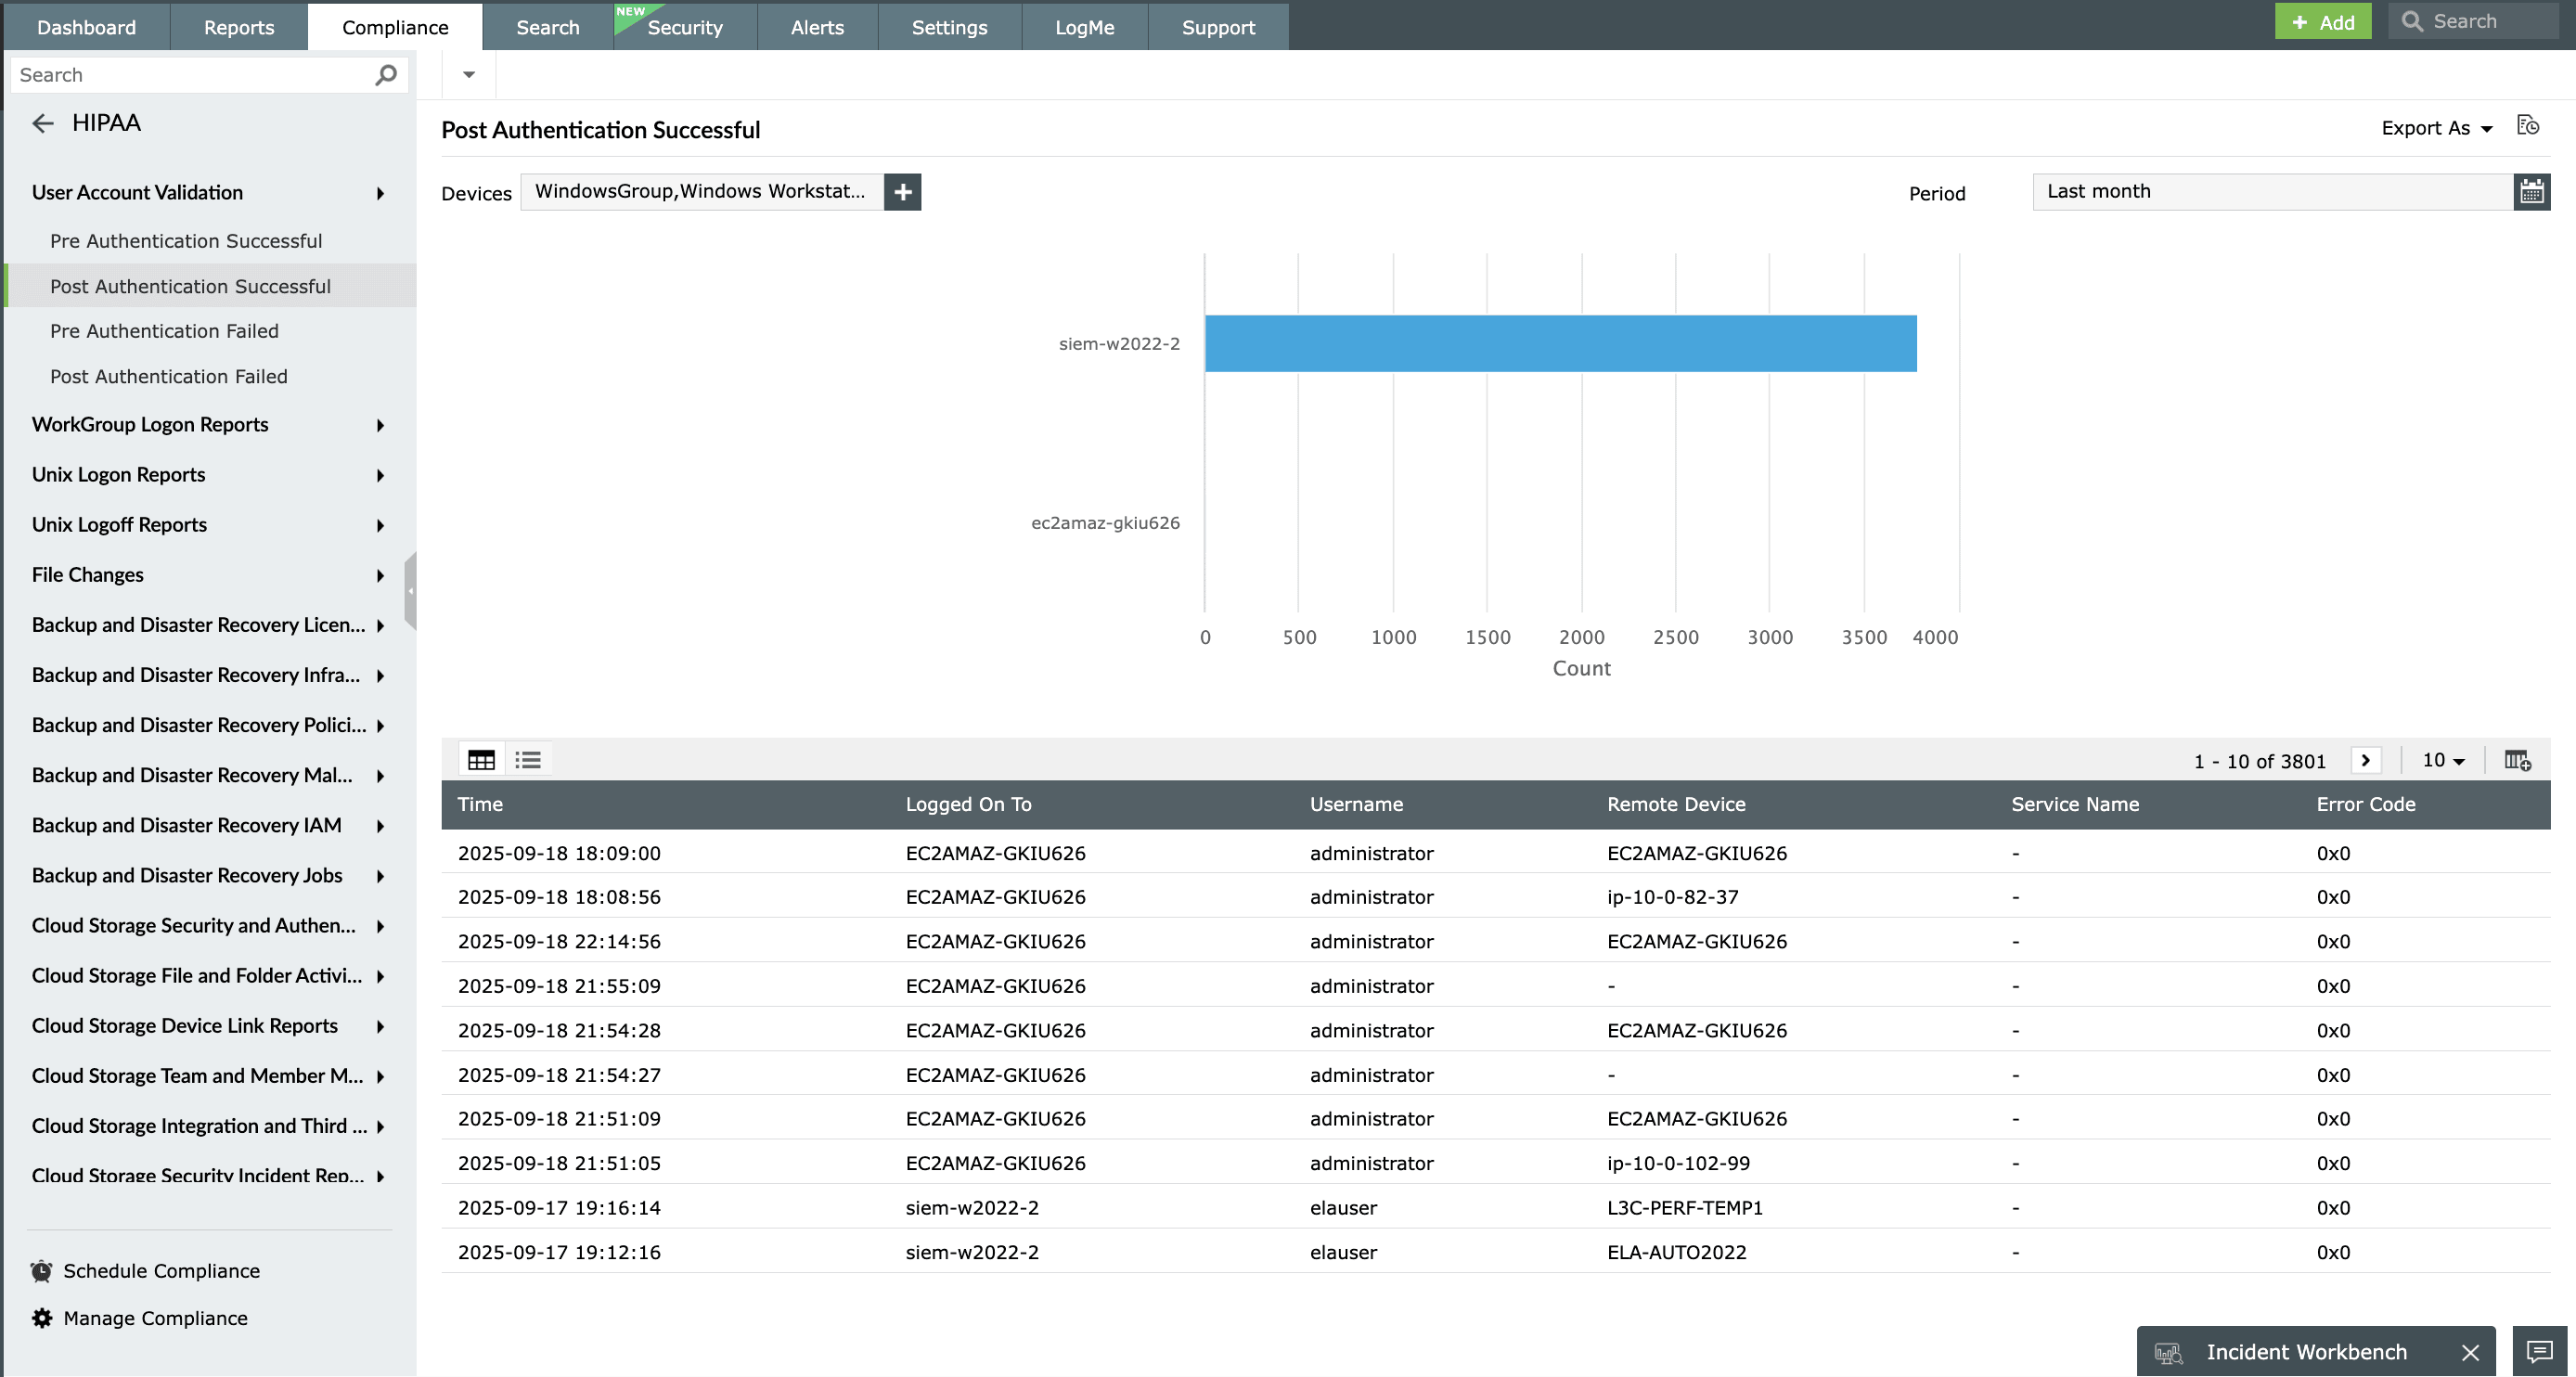Click the schedule report icon beside Export As
Viewport: 2576px width, 1377px height.
tap(2527, 127)
